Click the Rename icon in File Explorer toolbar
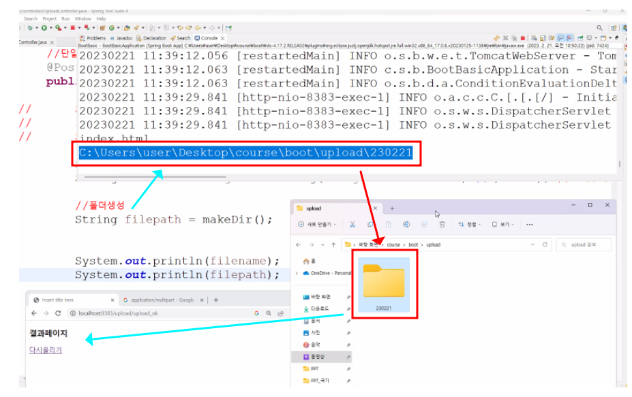The width and height of the screenshot is (632, 397). [406, 224]
